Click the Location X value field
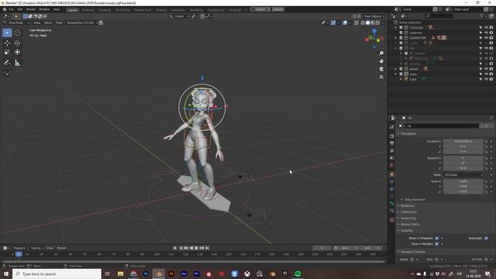This screenshot has width=496, height=279. click(x=463, y=141)
